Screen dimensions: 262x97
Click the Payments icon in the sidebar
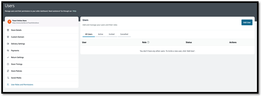coord(8,50)
